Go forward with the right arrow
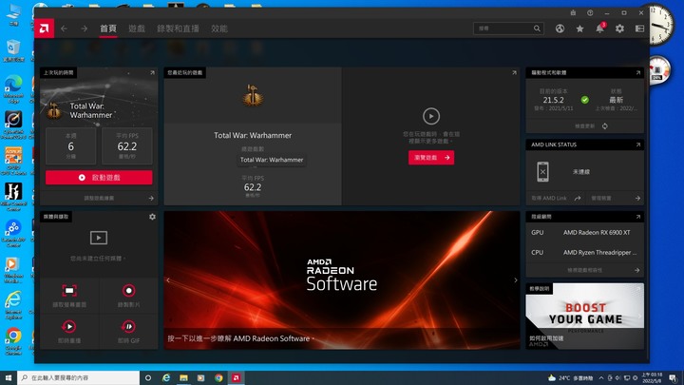684x385 pixels. (x=84, y=29)
